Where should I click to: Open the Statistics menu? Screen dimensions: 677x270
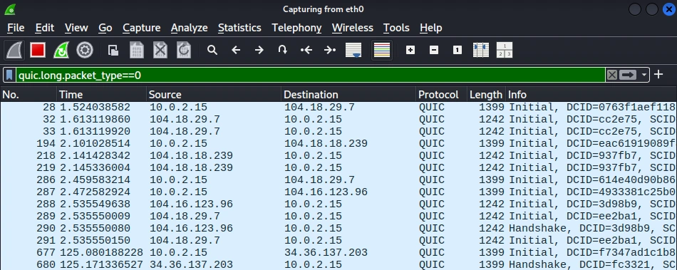click(239, 28)
